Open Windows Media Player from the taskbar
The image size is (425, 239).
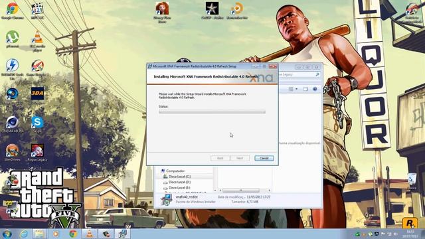click(56, 234)
